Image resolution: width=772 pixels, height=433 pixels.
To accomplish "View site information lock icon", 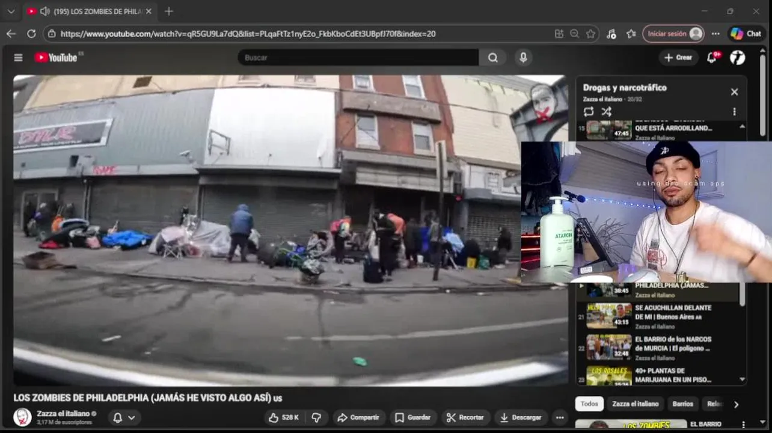I will [52, 34].
